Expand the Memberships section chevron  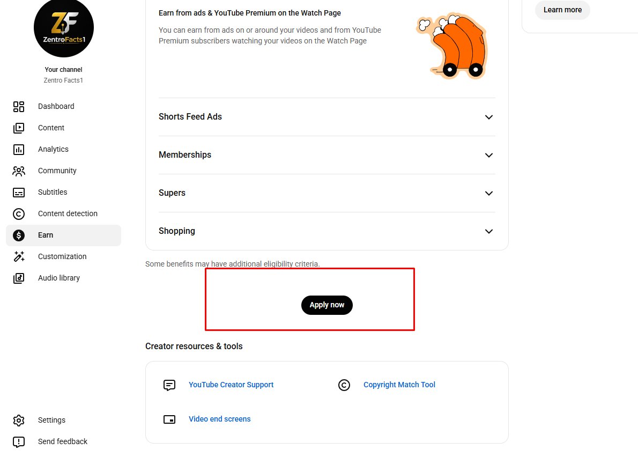pyautogui.click(x=489, y=156)
